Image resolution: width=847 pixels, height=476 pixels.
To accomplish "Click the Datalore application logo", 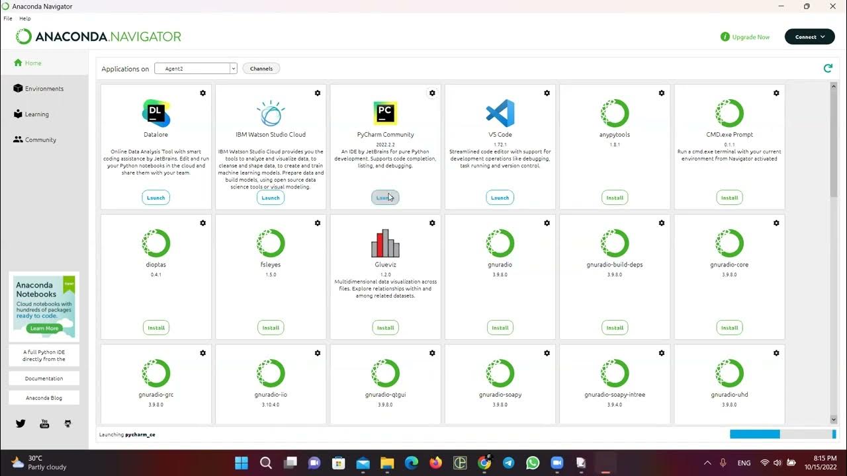I will coord(156,113).
